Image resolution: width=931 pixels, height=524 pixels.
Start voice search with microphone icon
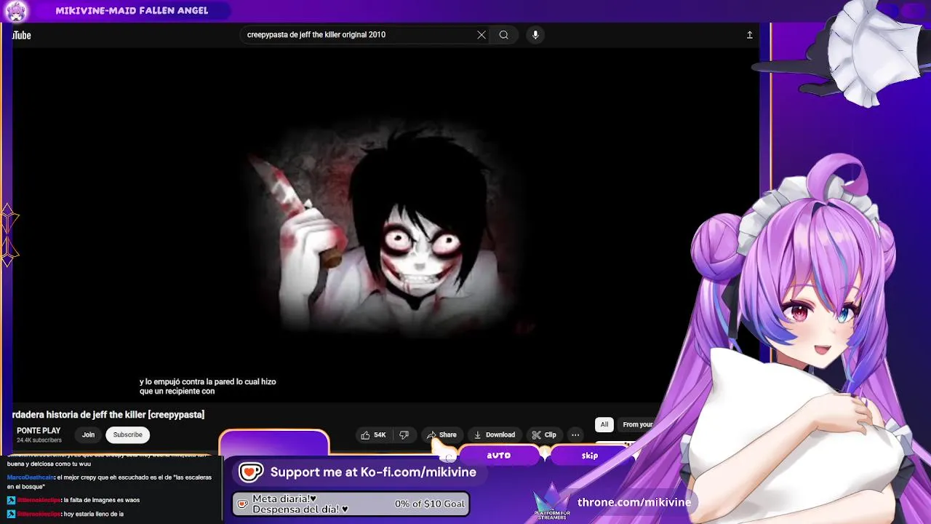(535, 35)
